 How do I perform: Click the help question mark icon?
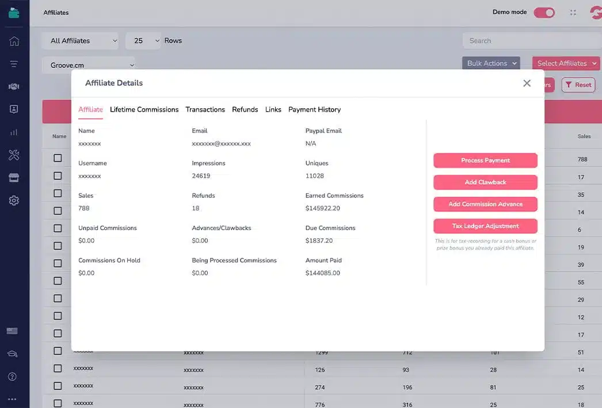tap(12, 377)
